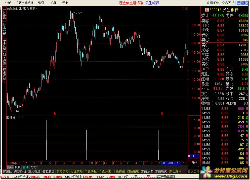Click the chart title 民生银行(日线.后复权)
Viewport: 250px width, 180px height.
click(x=22, y=9)
